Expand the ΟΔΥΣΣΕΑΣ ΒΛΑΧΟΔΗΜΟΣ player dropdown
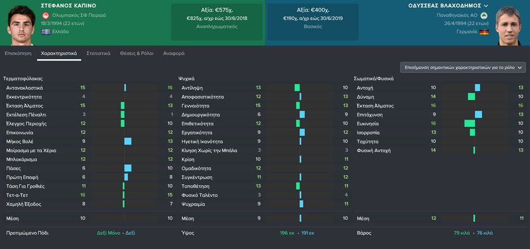The height and width of the screenshot is (249, 530). [486, 5]
